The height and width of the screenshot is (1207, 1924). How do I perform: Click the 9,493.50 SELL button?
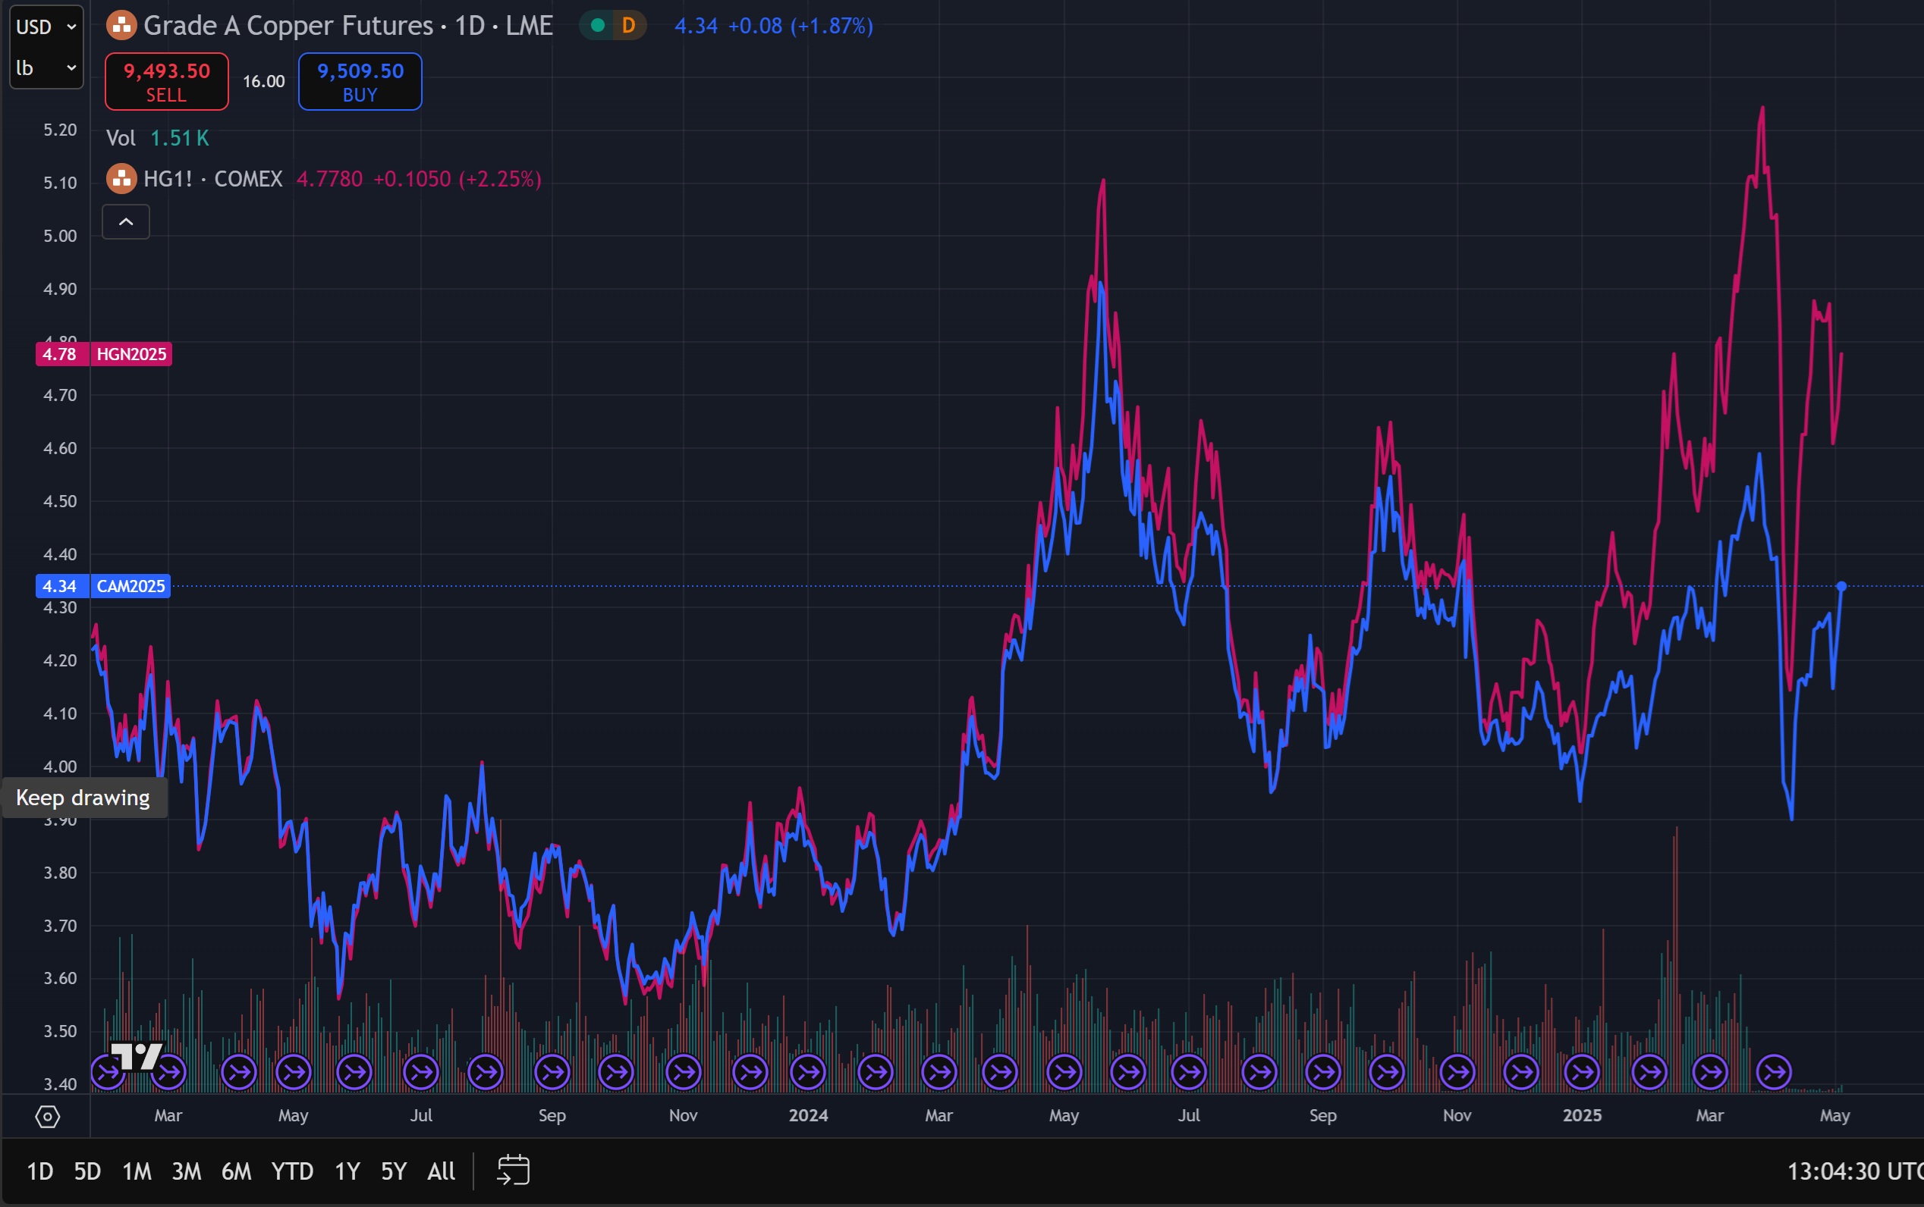(x=166, y=81)
